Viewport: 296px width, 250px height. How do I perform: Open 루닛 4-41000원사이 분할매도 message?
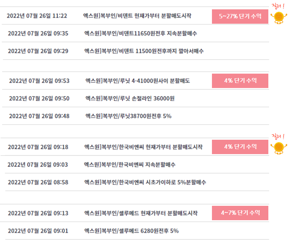(138, 81)
